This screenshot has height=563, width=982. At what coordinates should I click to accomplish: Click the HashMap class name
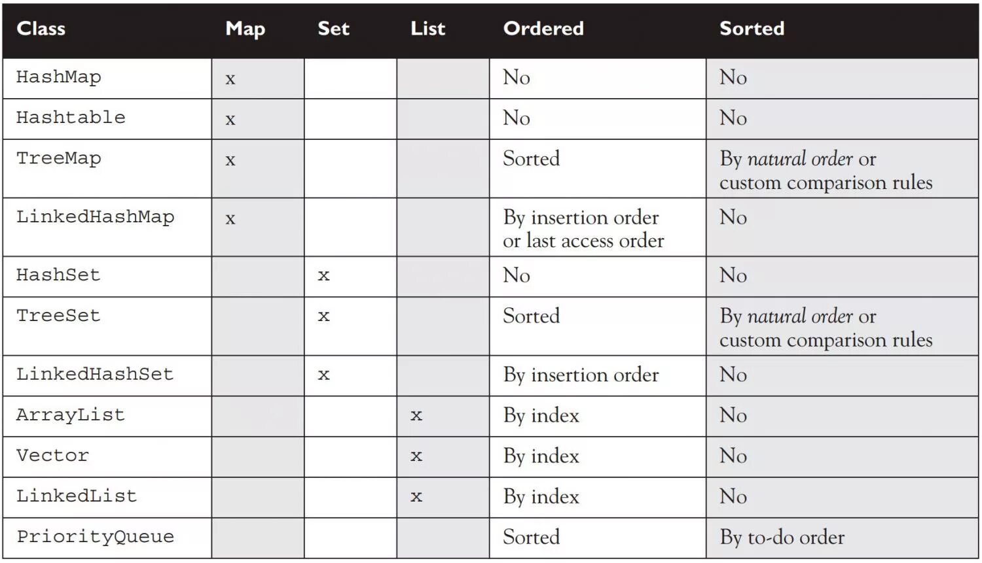[58, 77]
